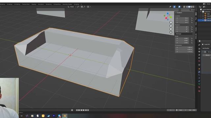This screenshot has width=211, height=118.
Task: Collapse the Collection in the outliner
Action: [201, 12]
